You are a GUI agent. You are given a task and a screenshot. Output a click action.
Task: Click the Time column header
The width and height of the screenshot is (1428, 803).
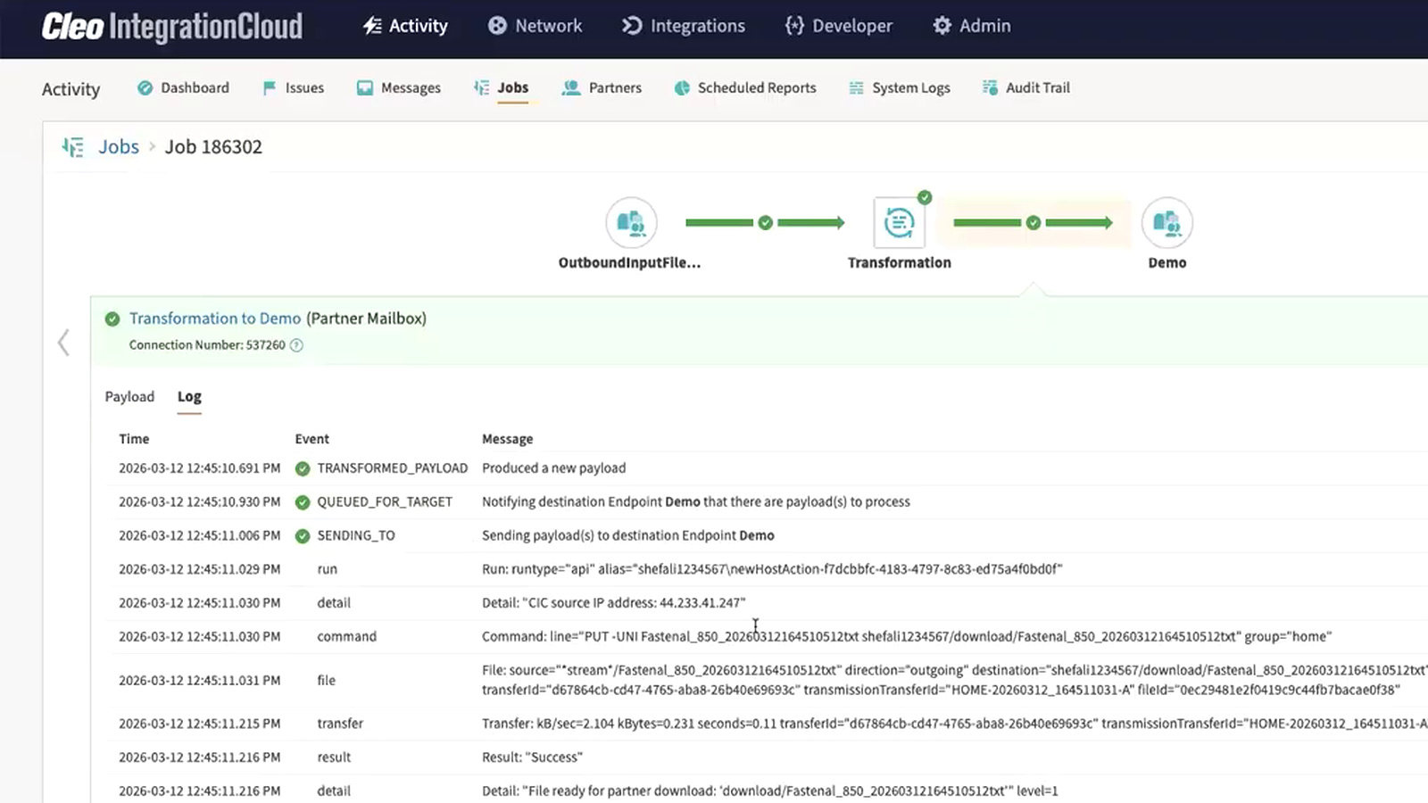pyautogui.click(x=134, y=439)
